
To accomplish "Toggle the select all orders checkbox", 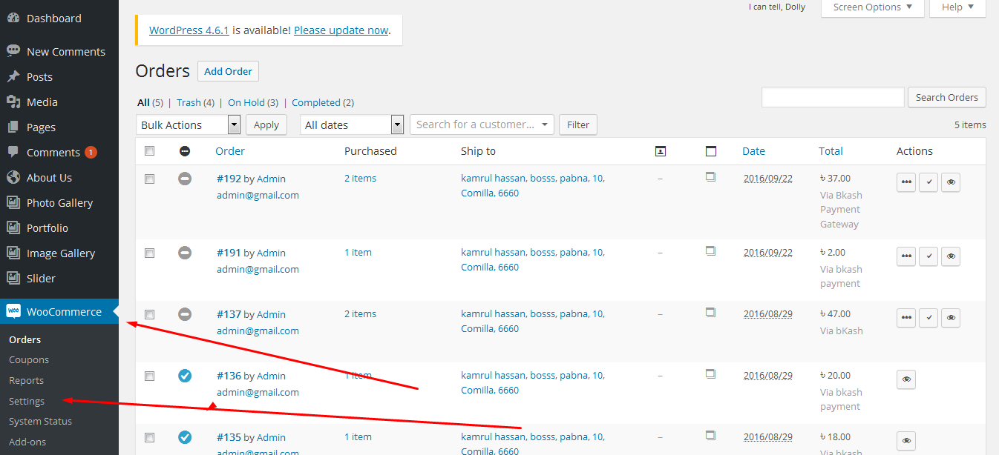I will coord(150,150).
